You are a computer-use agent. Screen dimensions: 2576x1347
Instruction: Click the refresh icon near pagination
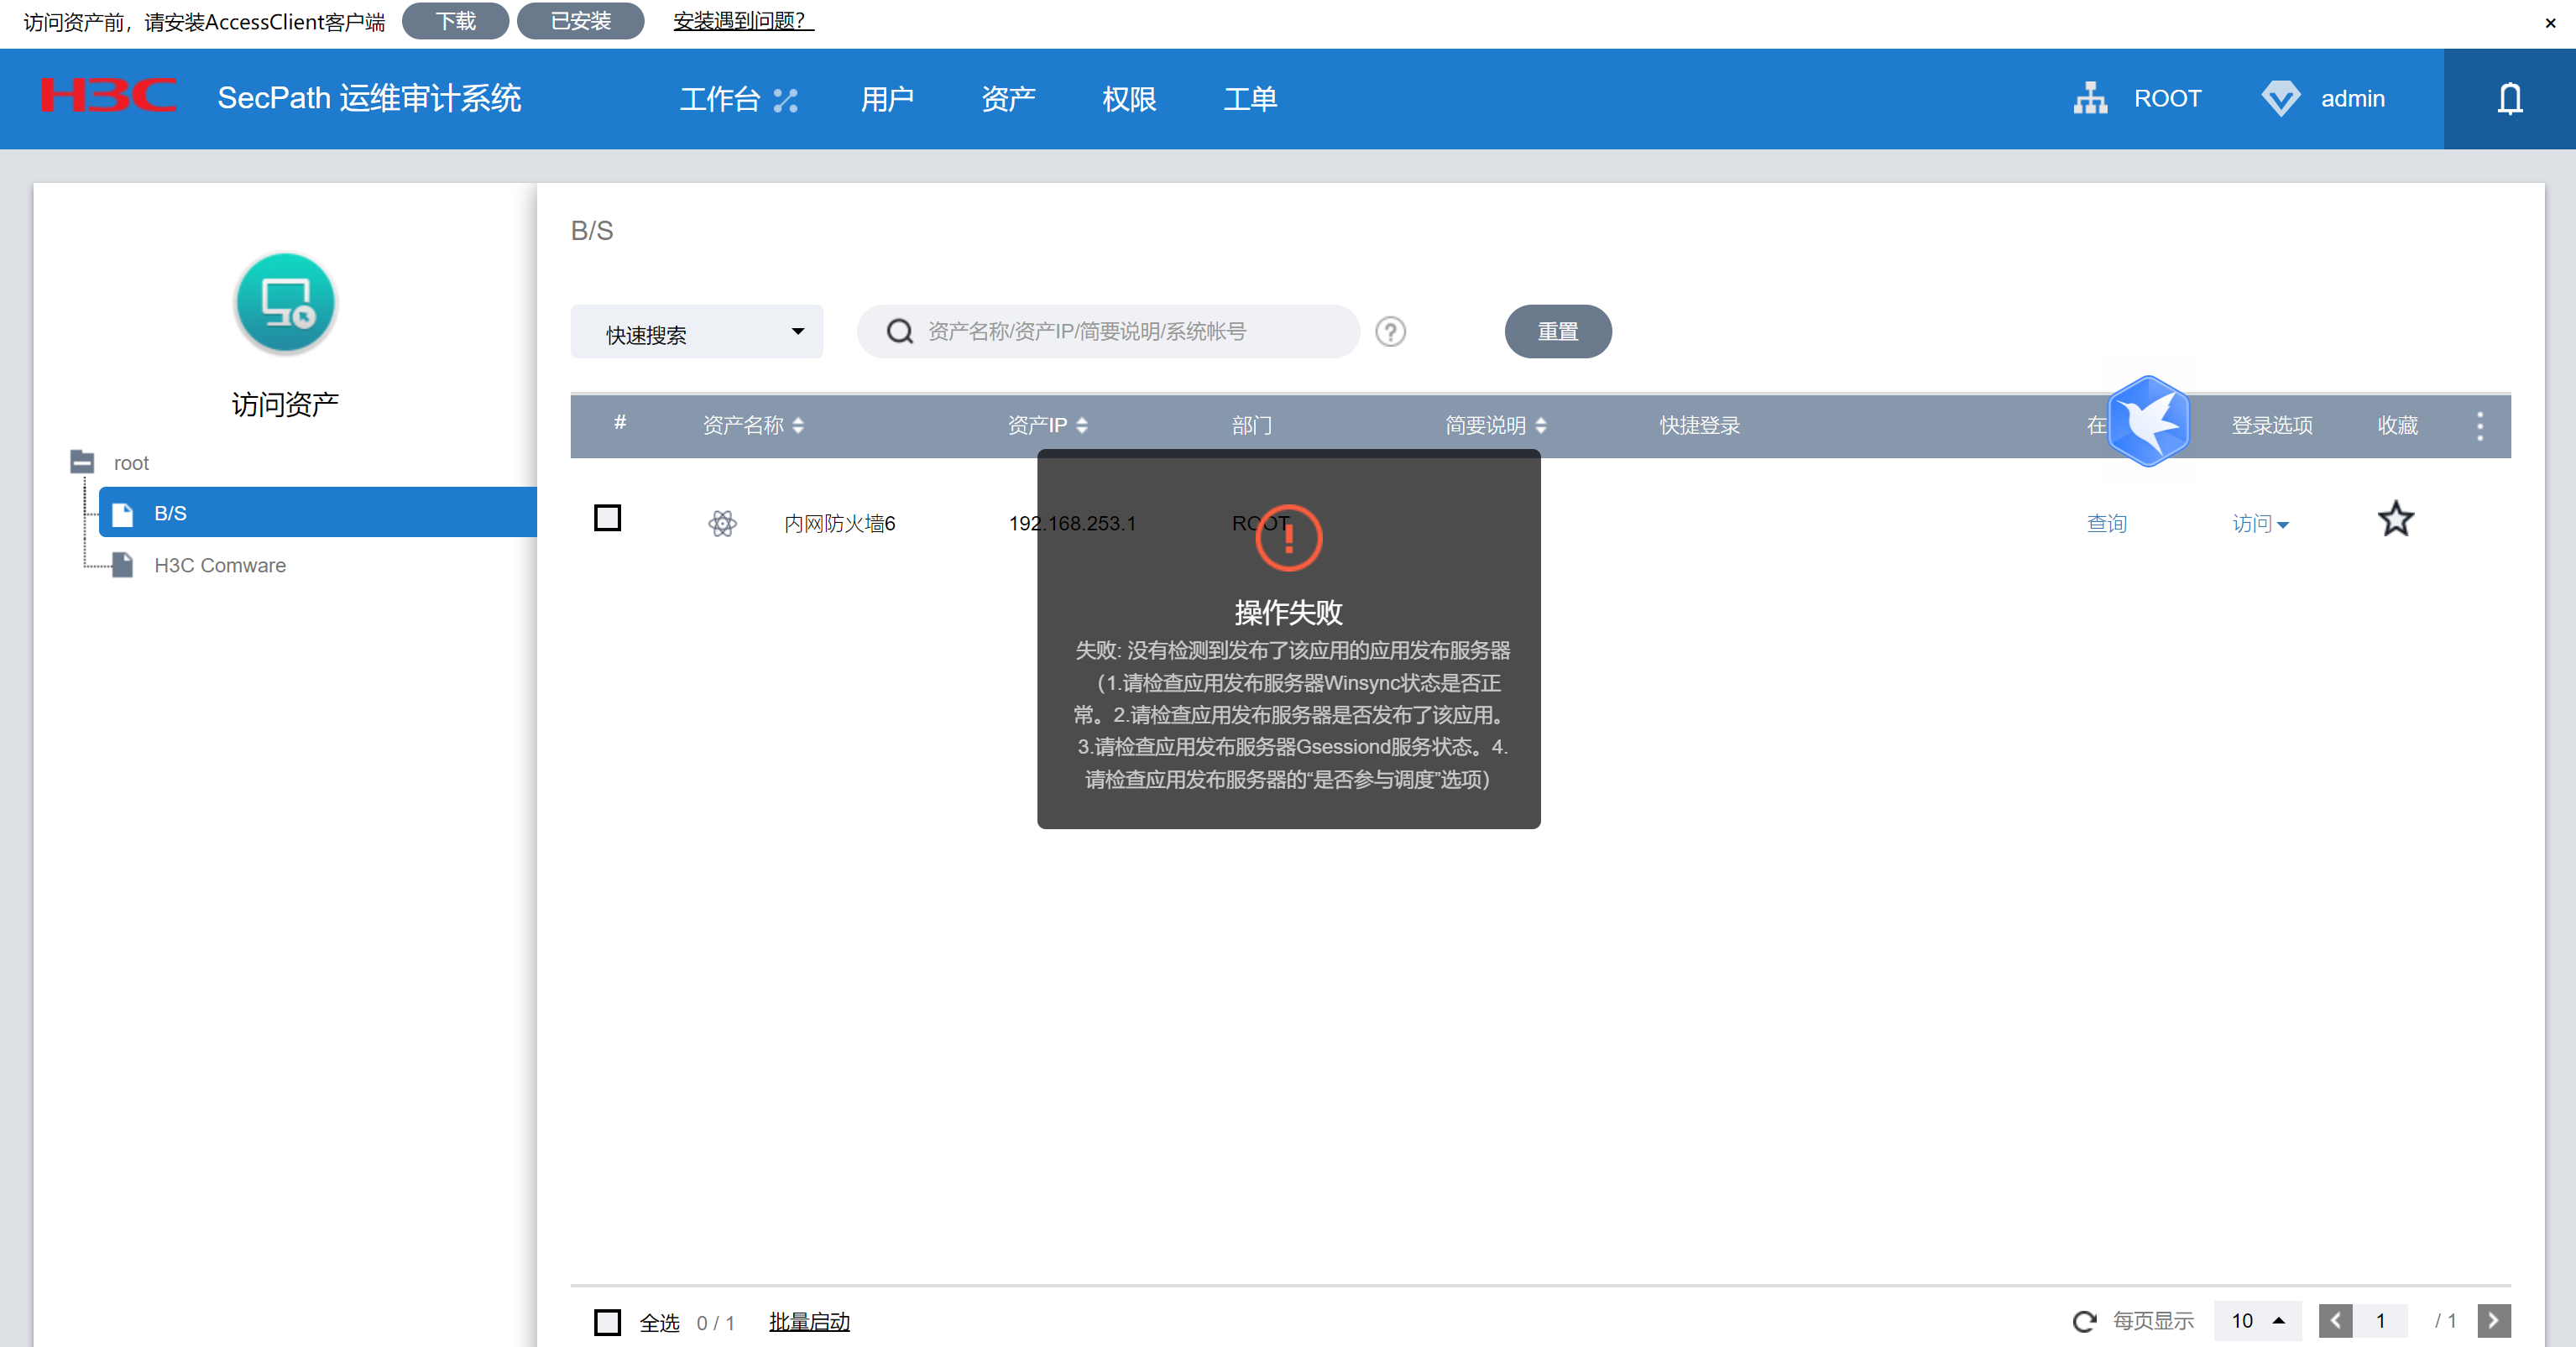click(x=2084, y=1321)
